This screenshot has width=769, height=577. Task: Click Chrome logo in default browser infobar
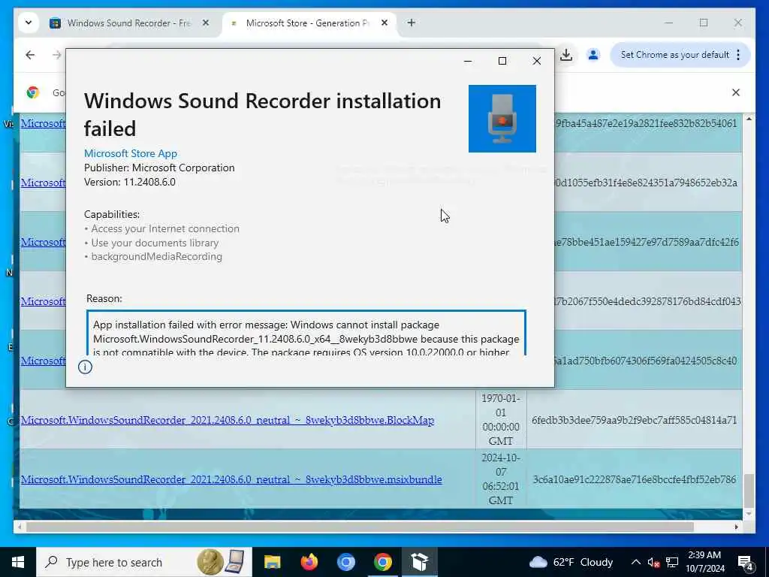pyautogui.click(x=33, y=92)
